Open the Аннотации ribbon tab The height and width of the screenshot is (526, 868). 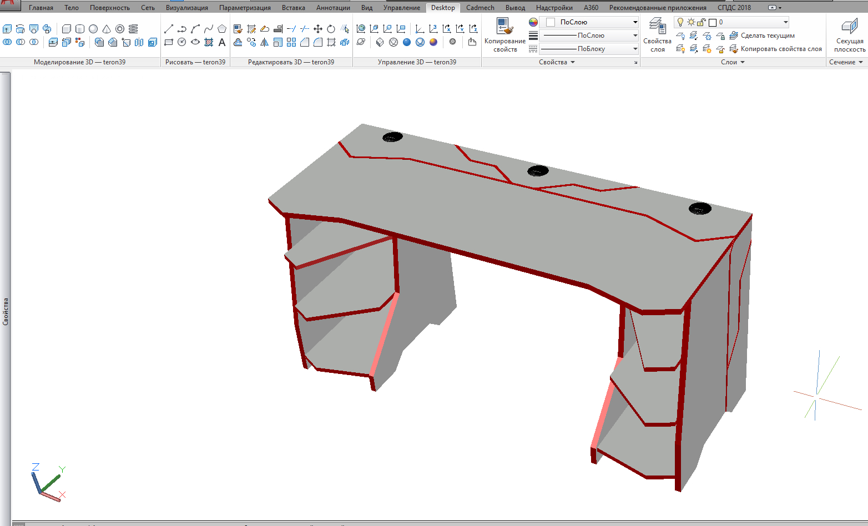[333, 8]
